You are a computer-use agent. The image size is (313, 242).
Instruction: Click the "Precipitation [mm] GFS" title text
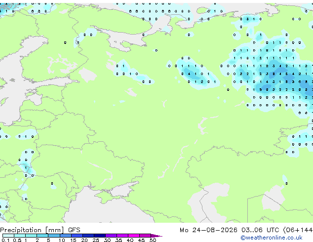(x=40, y=230)
